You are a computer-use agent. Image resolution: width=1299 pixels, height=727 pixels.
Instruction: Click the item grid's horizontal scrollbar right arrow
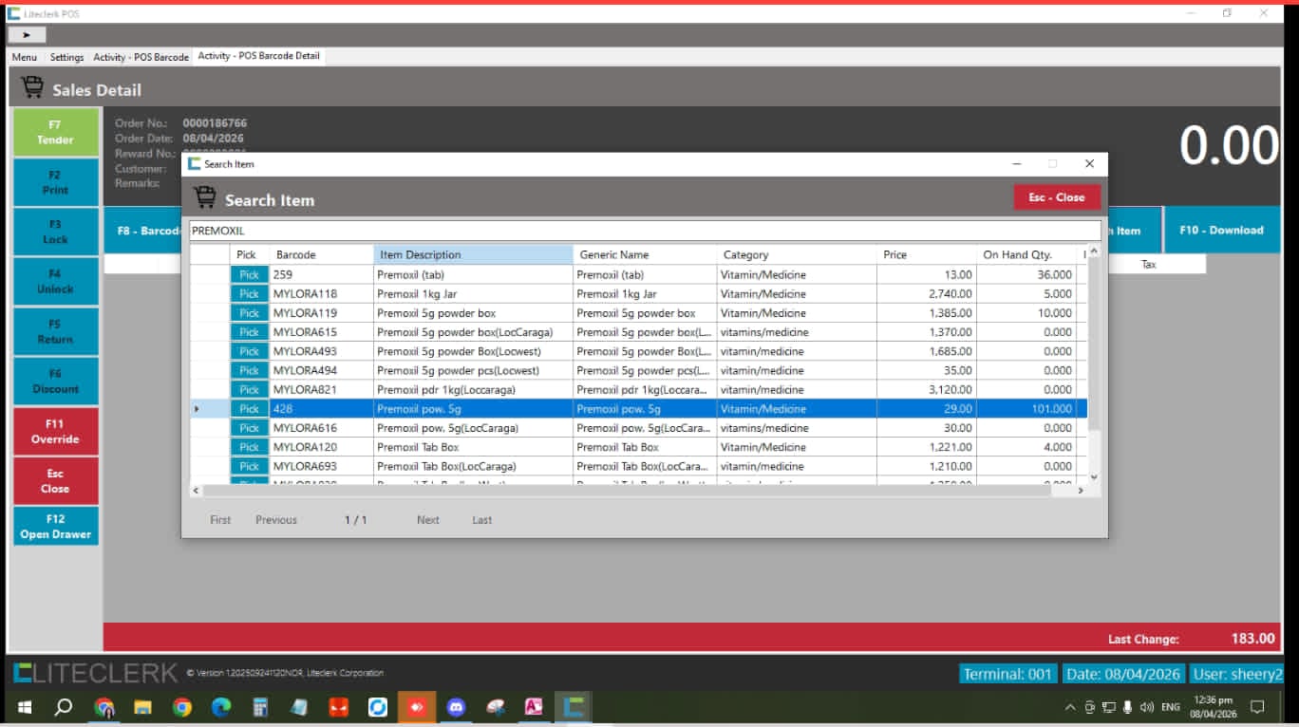click(x=1081, y=491)
